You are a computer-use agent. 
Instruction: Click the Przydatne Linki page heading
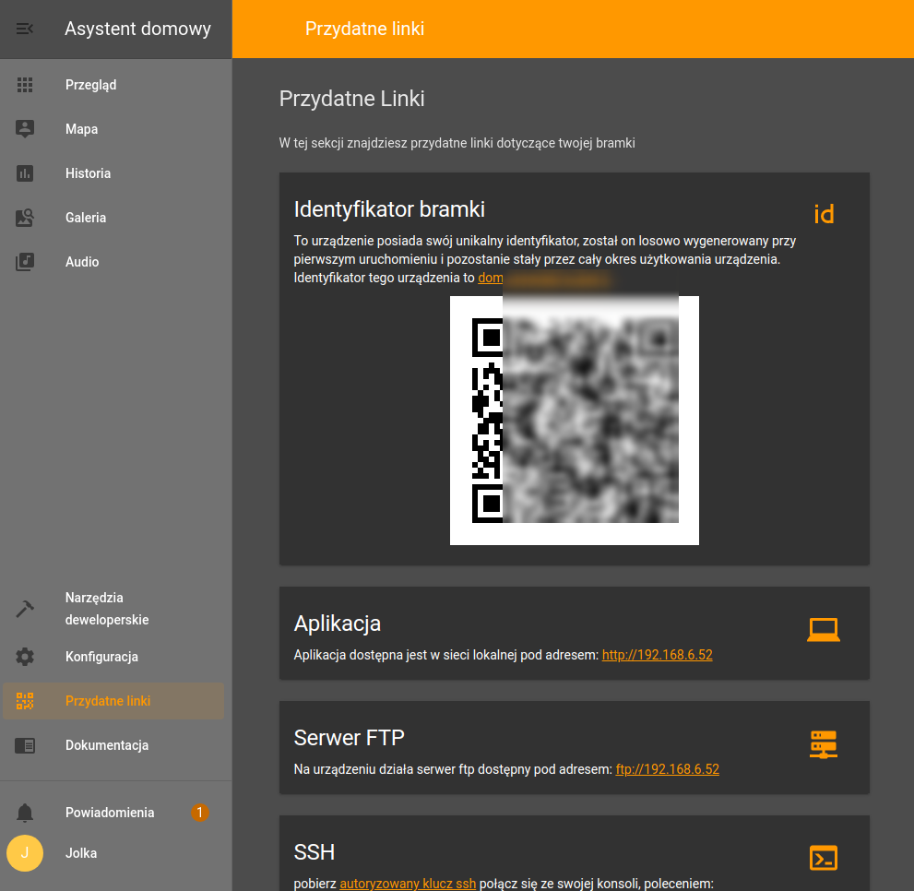pyautogui.click(x=351, y=99)
